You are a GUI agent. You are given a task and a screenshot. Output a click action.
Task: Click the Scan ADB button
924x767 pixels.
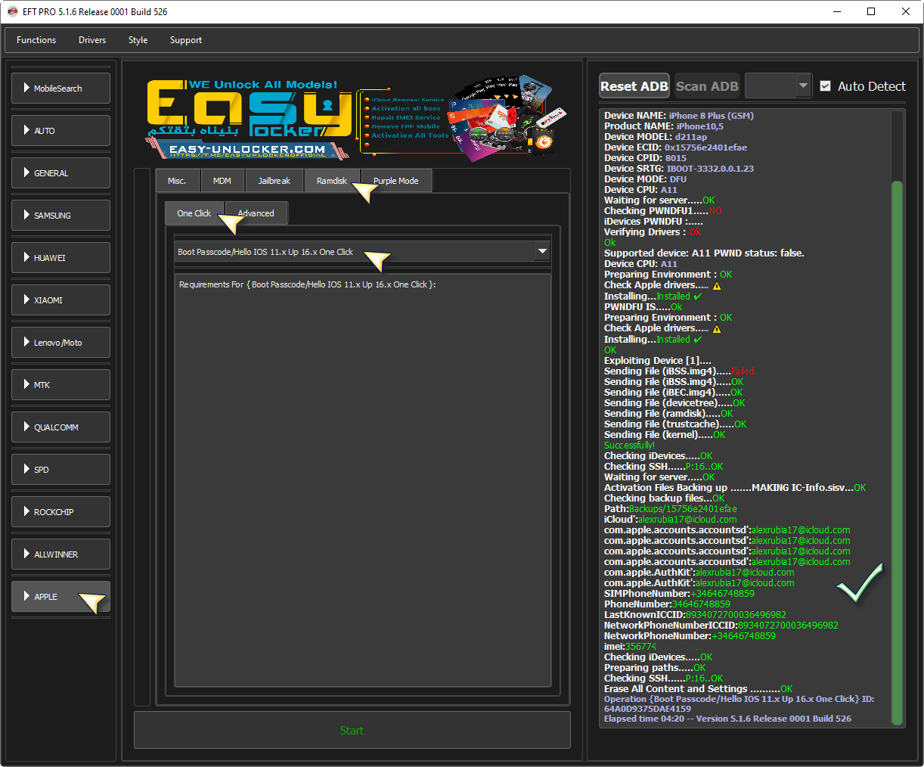[x=707, y=86]
